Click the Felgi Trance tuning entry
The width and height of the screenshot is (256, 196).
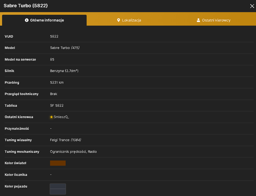[66, 140]
